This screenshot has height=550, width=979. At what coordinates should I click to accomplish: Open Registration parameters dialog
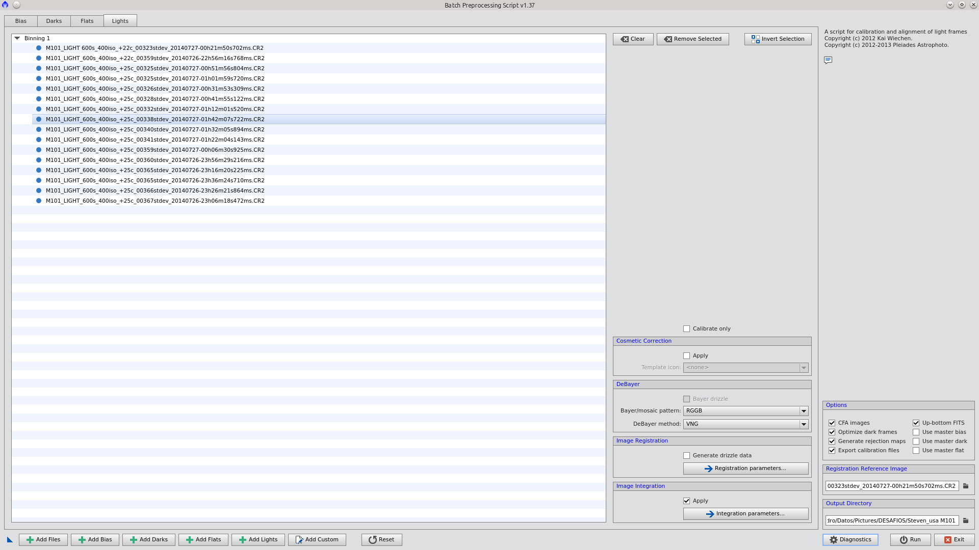coord(745,469)
